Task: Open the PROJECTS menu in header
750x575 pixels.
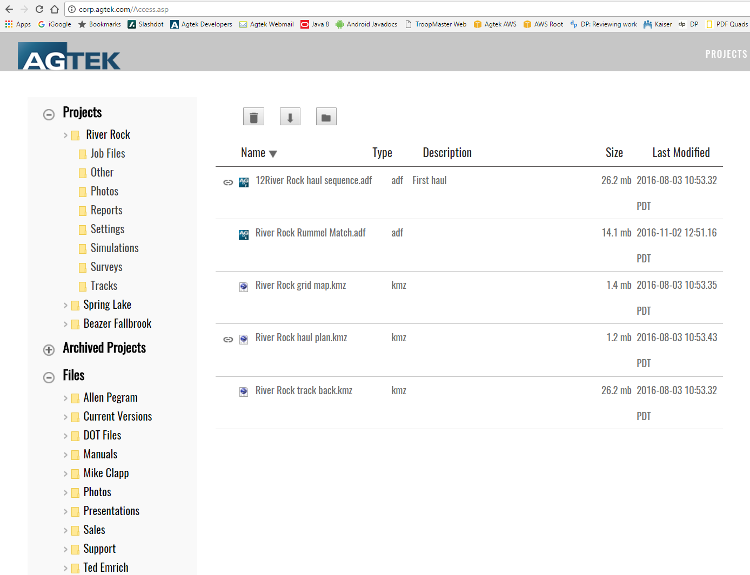Action: 726,54
